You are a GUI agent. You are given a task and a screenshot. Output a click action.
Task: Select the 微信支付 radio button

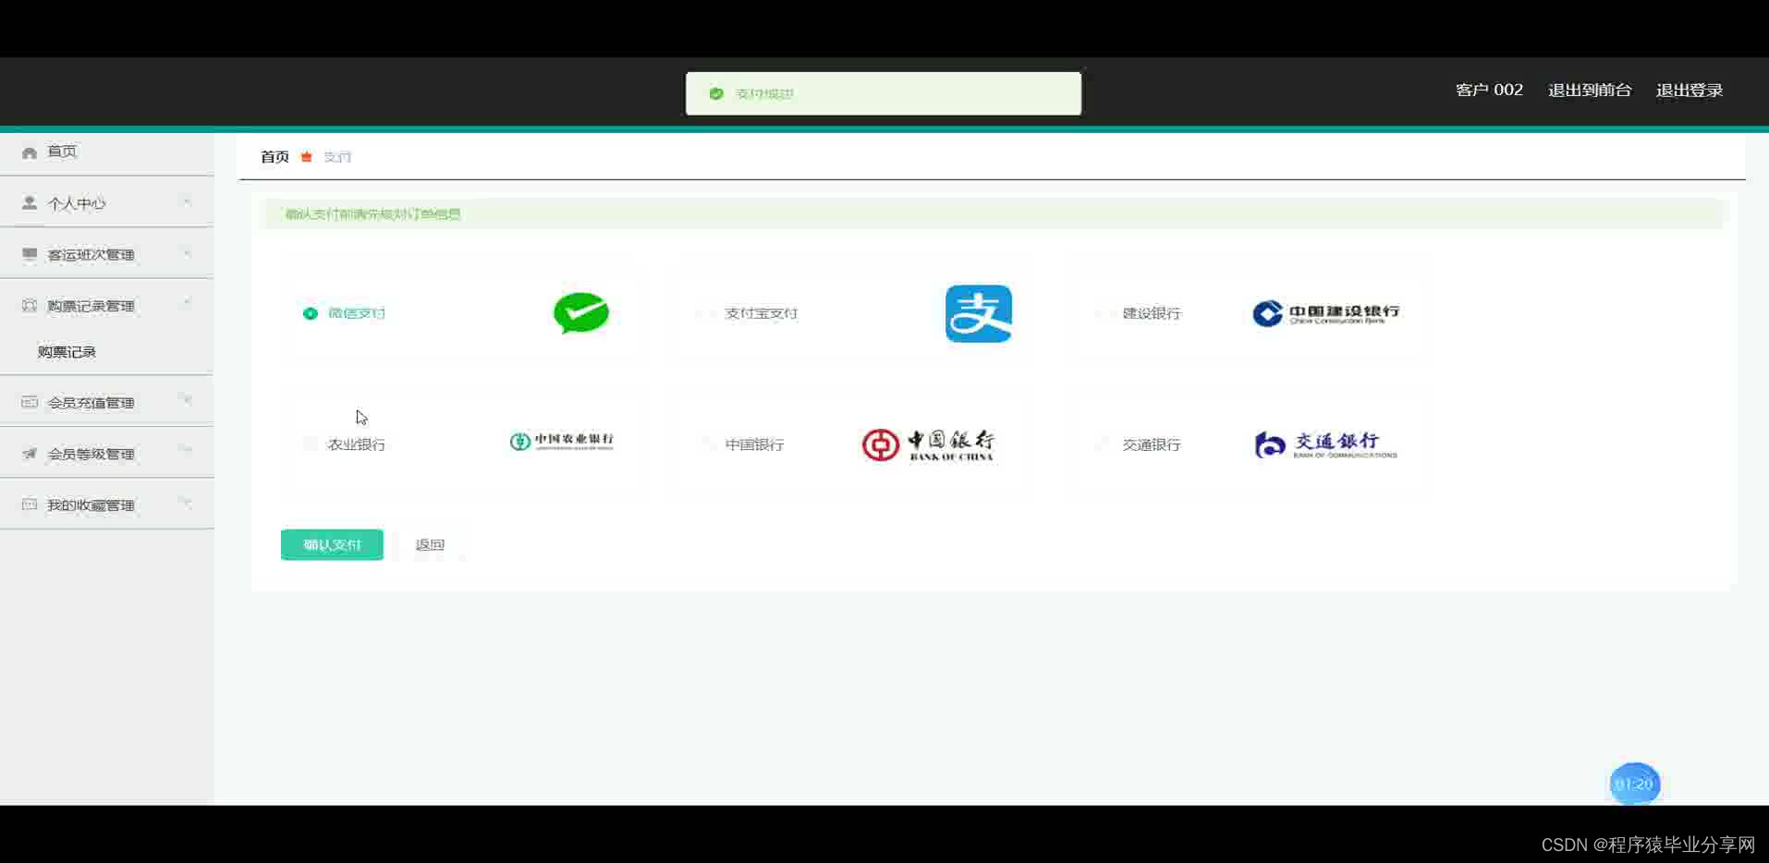(311, 313)
